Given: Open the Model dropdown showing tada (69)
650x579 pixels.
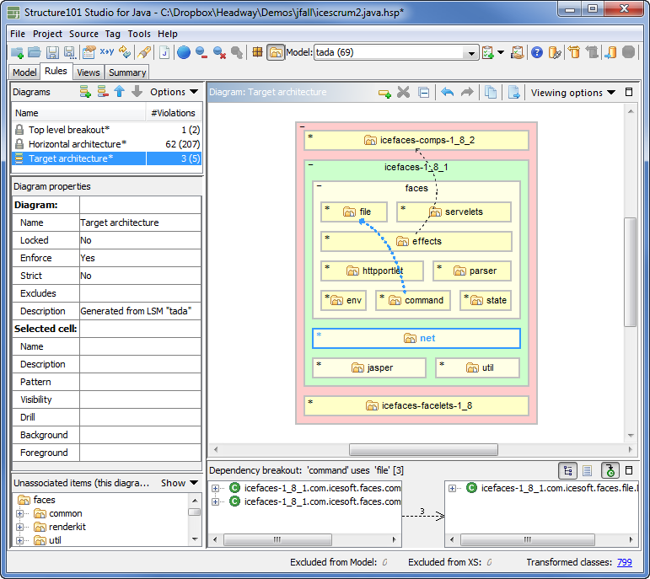Looking at the screenshot, I should click(396, 52).
